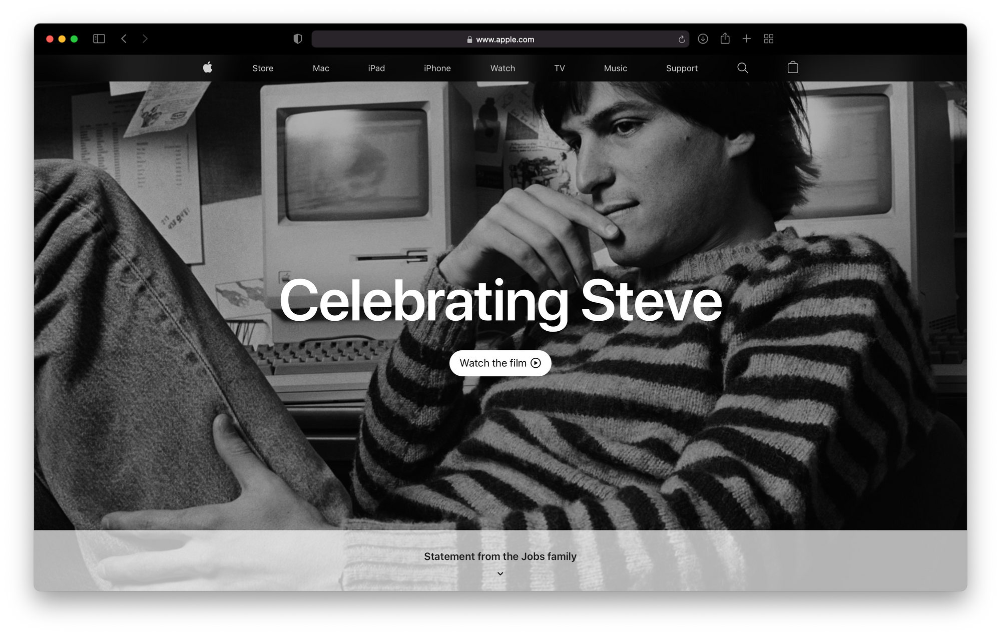Show downloads with the download icon
Image resolution: width=1001 pixels, height=636 pixels.
pyautogui.click(x=703, y=39)
